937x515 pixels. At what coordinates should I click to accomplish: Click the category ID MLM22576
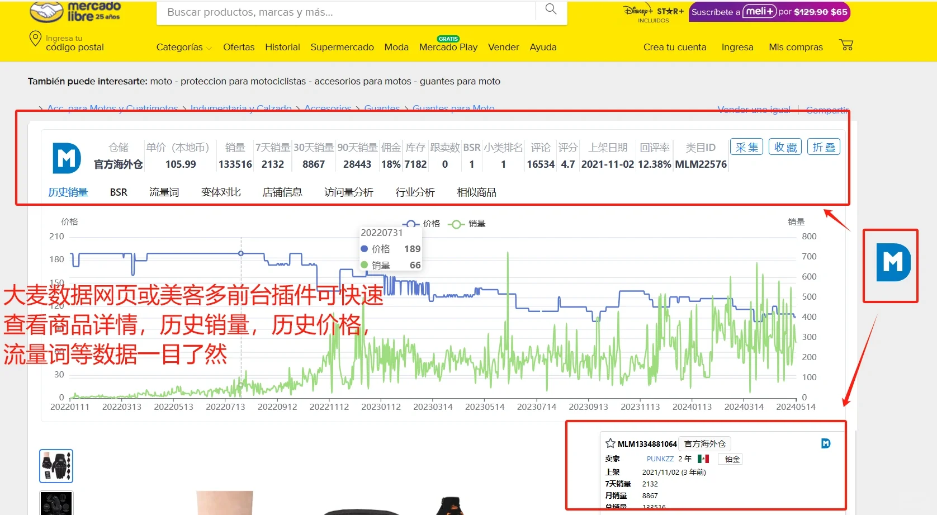point(701,164)
